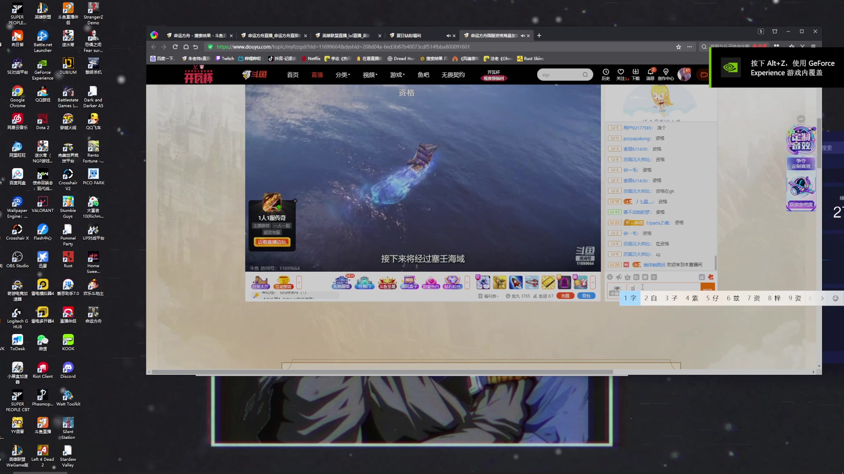844x474 pixels.
Task: Open the 下载 download icon in Douyu header
Action: point(636,74)
